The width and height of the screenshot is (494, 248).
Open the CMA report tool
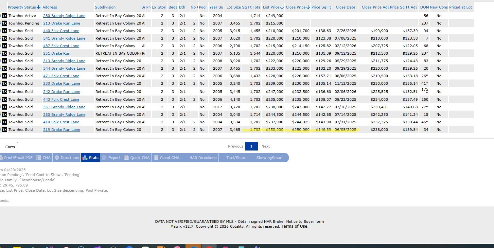pyautogui.click(x=44, y=158)
